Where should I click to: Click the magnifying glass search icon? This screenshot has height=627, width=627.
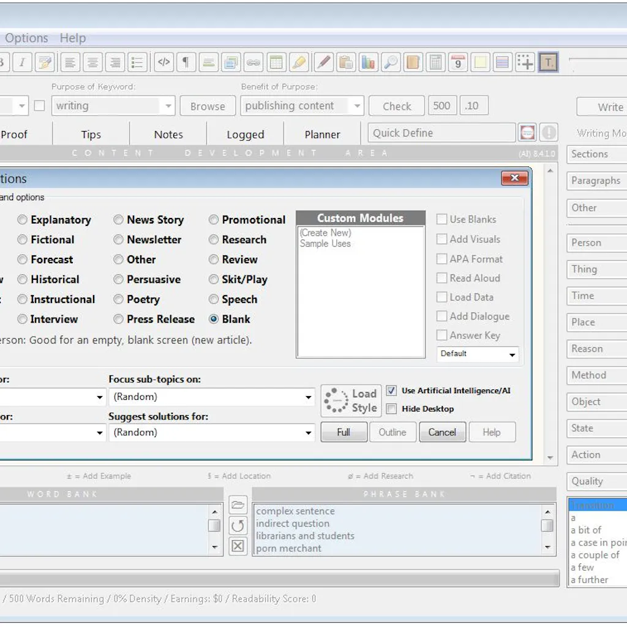click(390, 62)
